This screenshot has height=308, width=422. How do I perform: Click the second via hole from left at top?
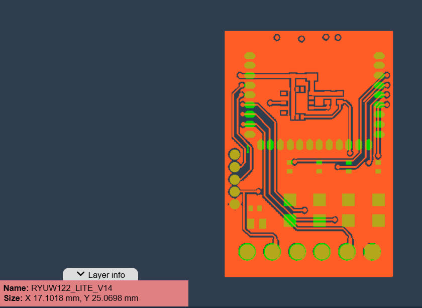point(301,39)
